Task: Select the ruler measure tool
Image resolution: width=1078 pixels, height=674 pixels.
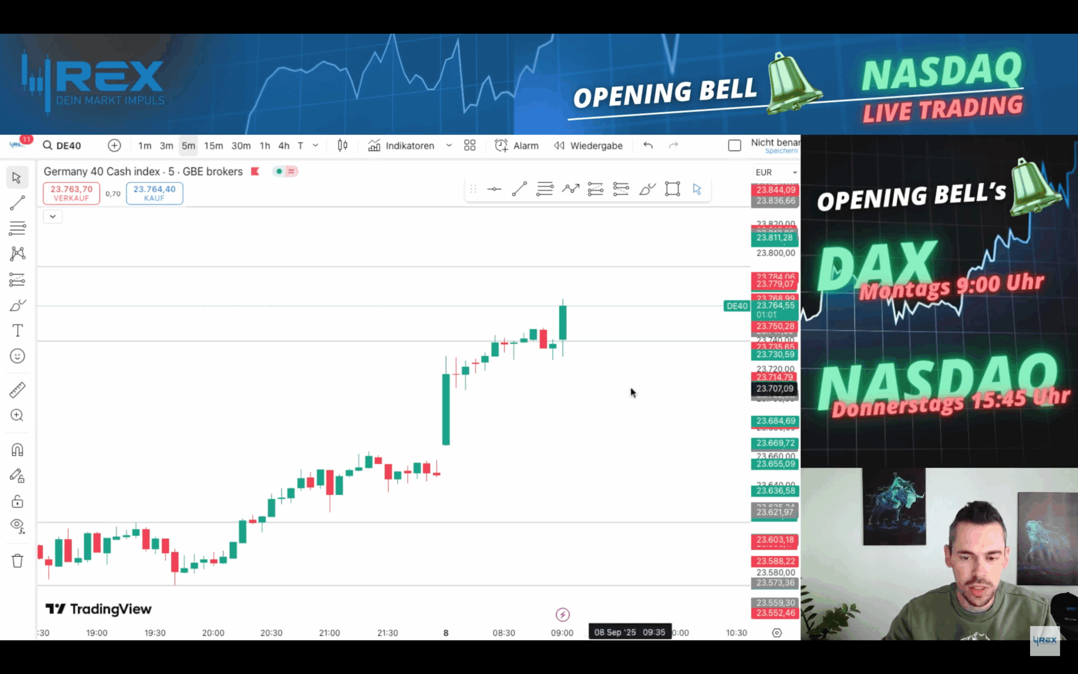Action: tap(17, 390)
